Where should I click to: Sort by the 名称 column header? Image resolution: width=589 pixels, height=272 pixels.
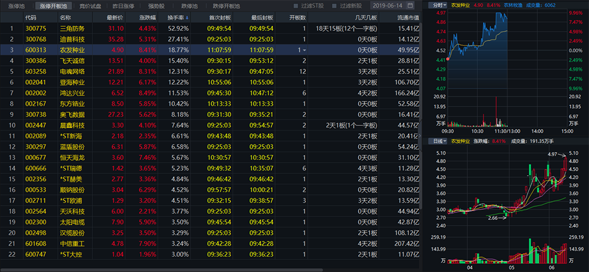point(65,18)
